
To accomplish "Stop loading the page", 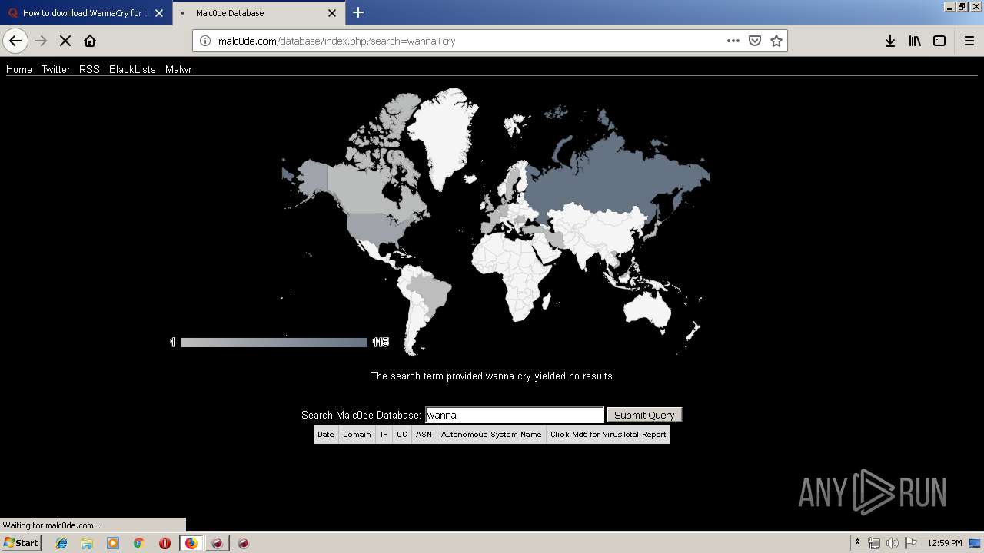I will [65, 41].
